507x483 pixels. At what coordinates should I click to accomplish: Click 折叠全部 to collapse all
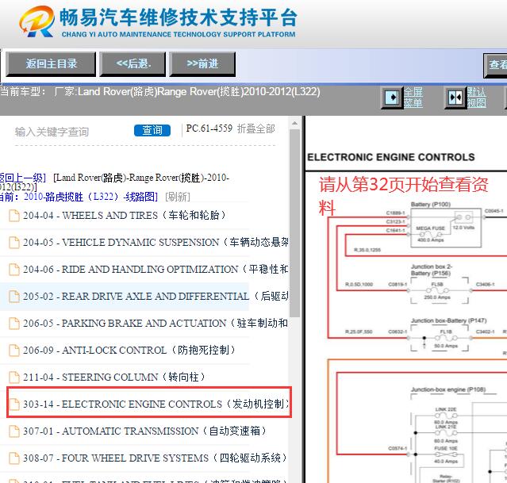(256, 128)
